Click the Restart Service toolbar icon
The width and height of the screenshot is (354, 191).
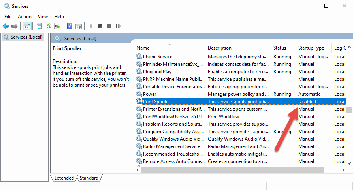point(118,26)
